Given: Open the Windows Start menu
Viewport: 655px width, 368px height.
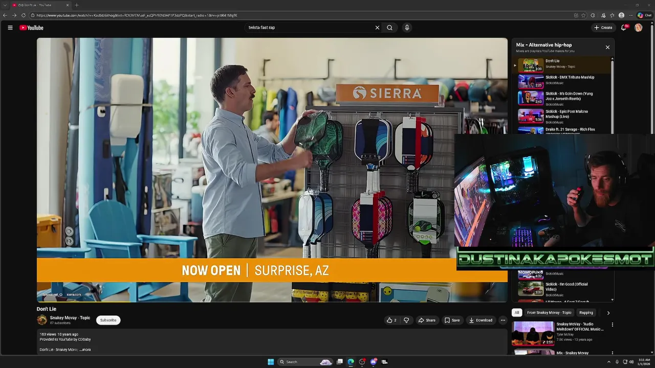Looking at the screenshot, I should click(x=271, y=362).
